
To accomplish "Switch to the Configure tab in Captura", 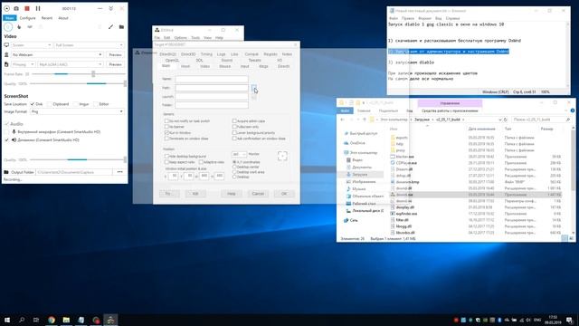I will coord(28,18).
